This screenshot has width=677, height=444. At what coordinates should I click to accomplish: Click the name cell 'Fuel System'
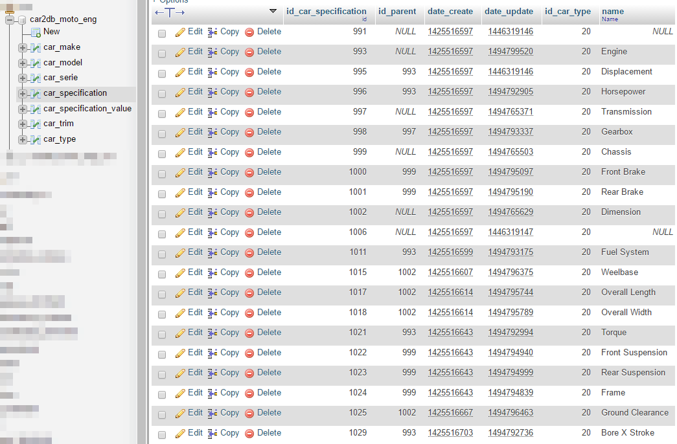[x=625, y=252]
